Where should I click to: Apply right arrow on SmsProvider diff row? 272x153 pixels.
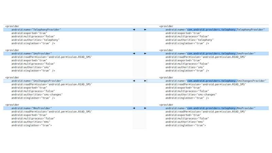tap(134, 54)
